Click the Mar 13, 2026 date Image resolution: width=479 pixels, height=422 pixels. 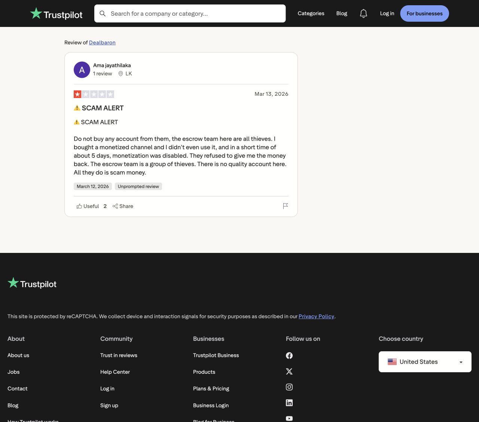271,94
